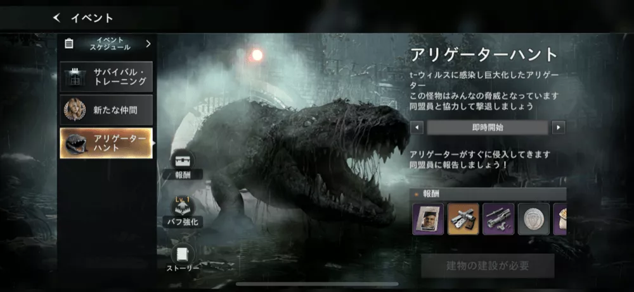Select the 即時開始 start time option
The image size is (634, 292).
[487, 128]
